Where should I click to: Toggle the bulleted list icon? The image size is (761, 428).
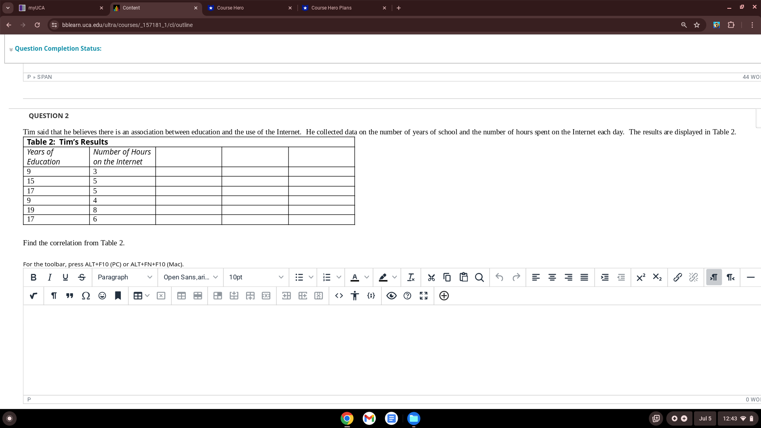(298, 277)
